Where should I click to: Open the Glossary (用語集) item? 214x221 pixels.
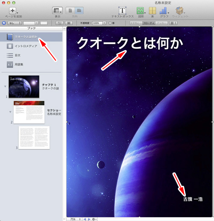[19, 65]
